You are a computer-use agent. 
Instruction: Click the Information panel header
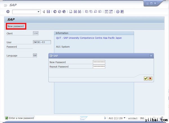click(94, 33)
